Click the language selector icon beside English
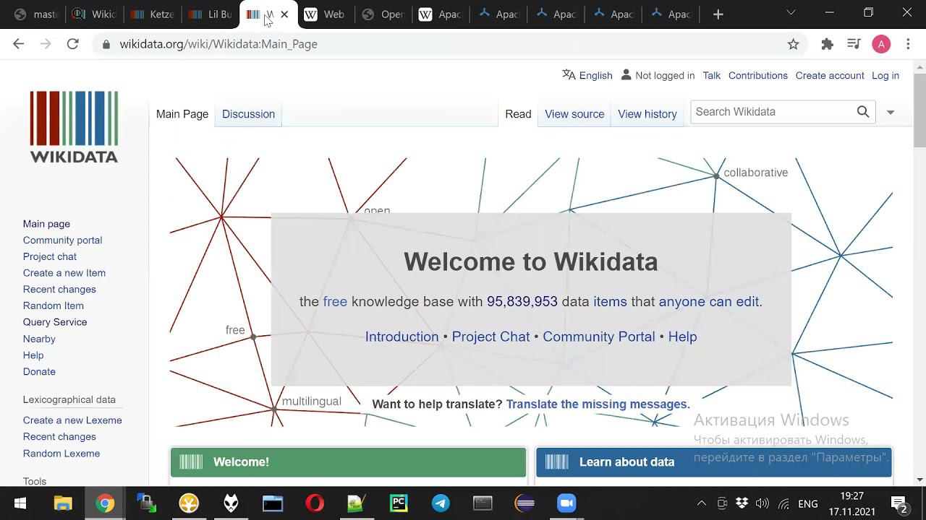926x520 pixels. (569, 75)
